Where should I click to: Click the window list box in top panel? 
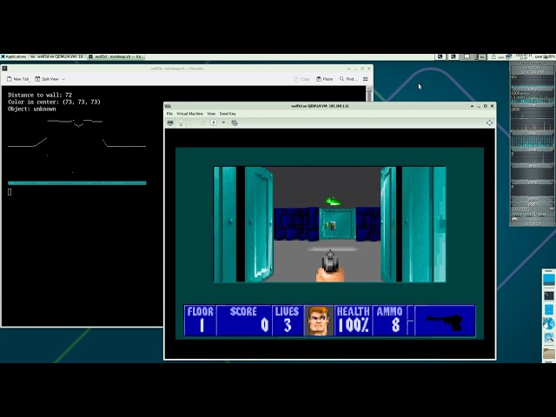[x=467, y=56]
